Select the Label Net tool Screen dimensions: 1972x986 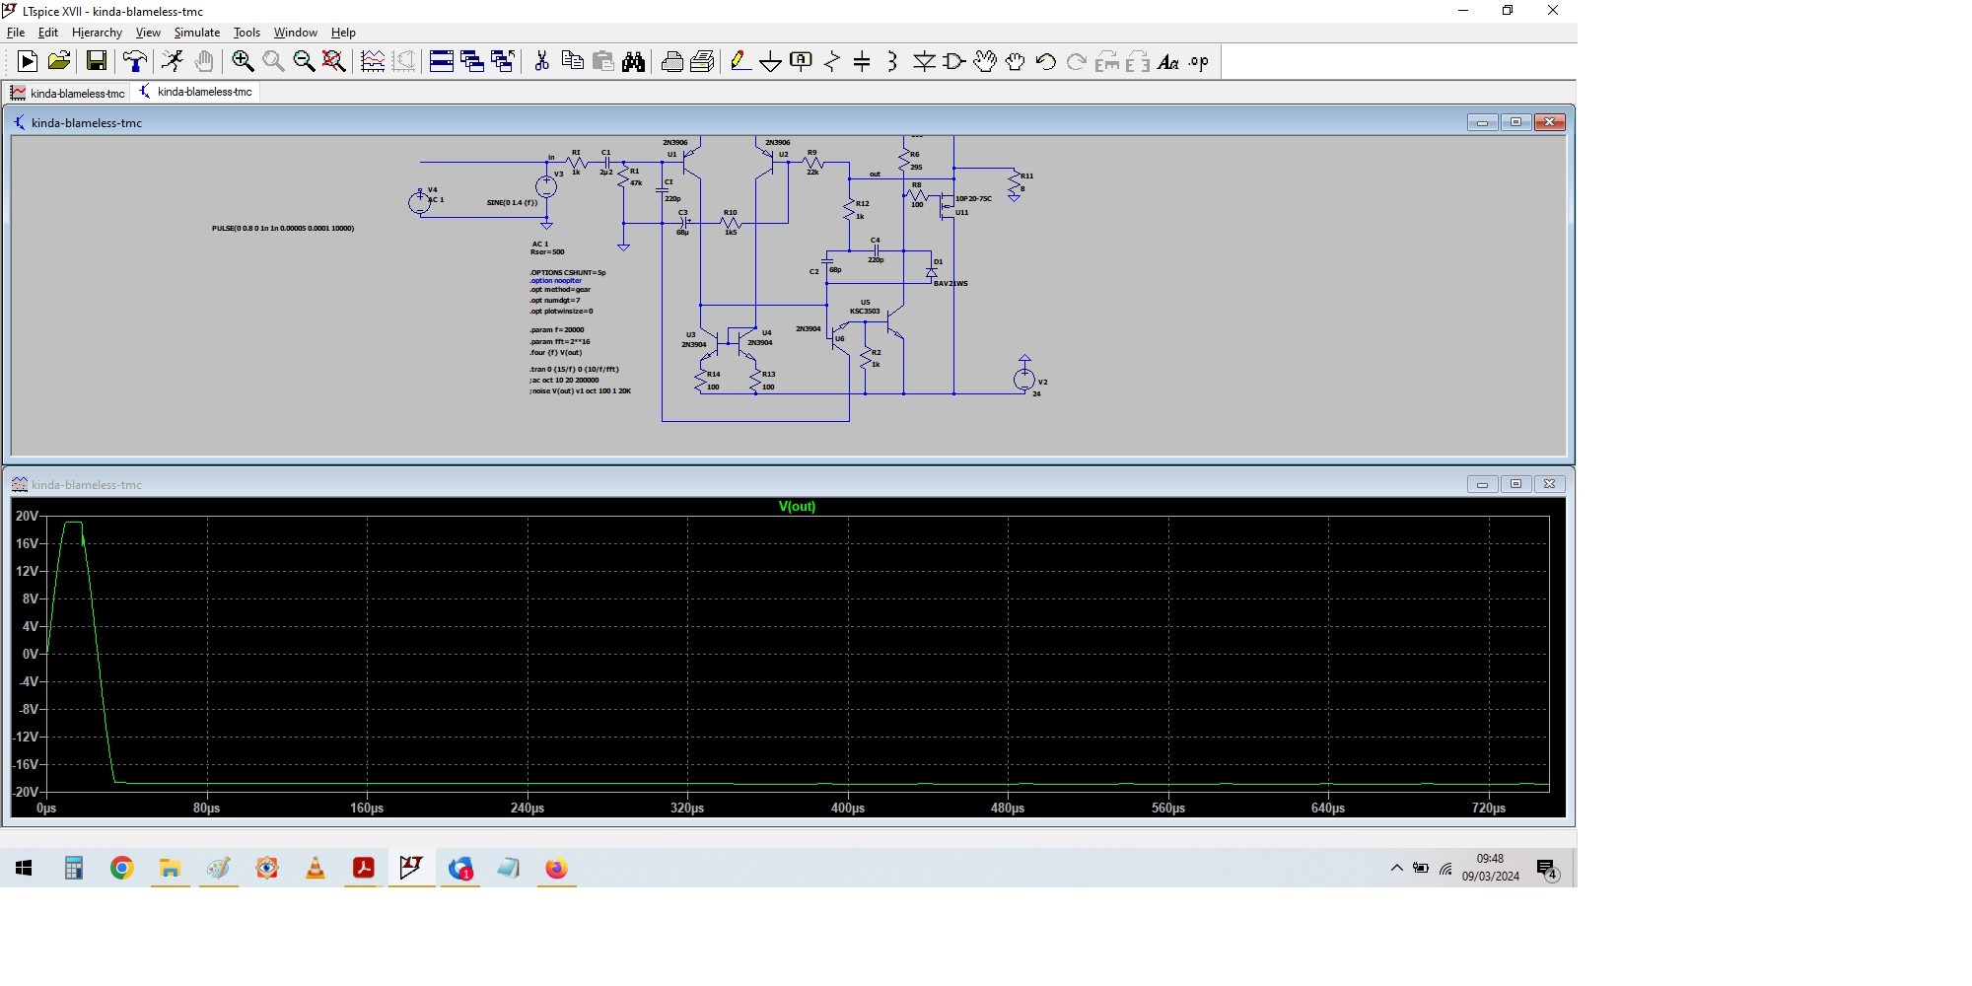click(x=801, y=62)
